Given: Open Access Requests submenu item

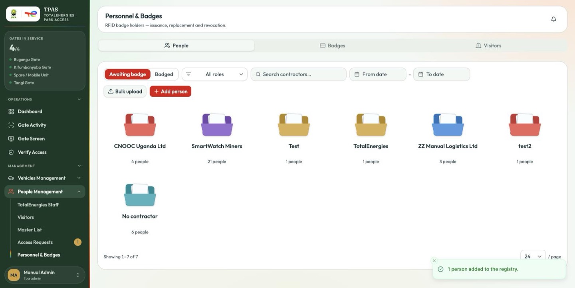Looking at the screenshot, I should coord(35,242).
